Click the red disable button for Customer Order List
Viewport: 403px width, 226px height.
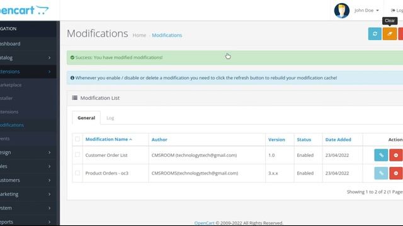[x=396, y=155]
